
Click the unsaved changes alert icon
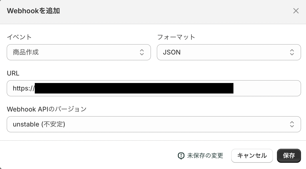click(181, 156)
